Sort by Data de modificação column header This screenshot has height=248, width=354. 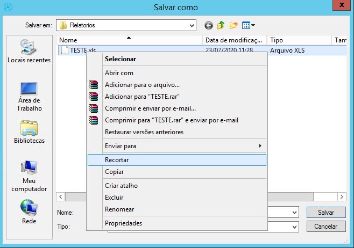pyautogui.click(x=235, y=40)
